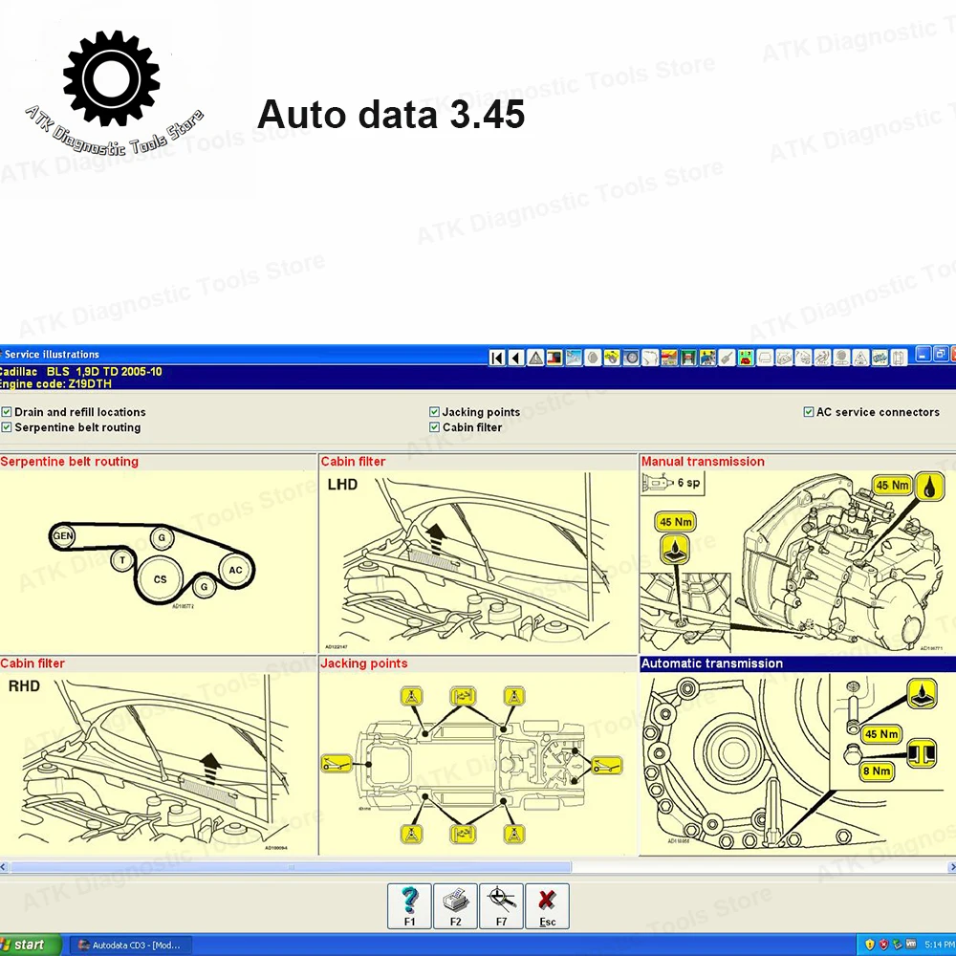The image size is (956, 956).
Task: Click the scrollbar left arrow
Action: (4, 867)
